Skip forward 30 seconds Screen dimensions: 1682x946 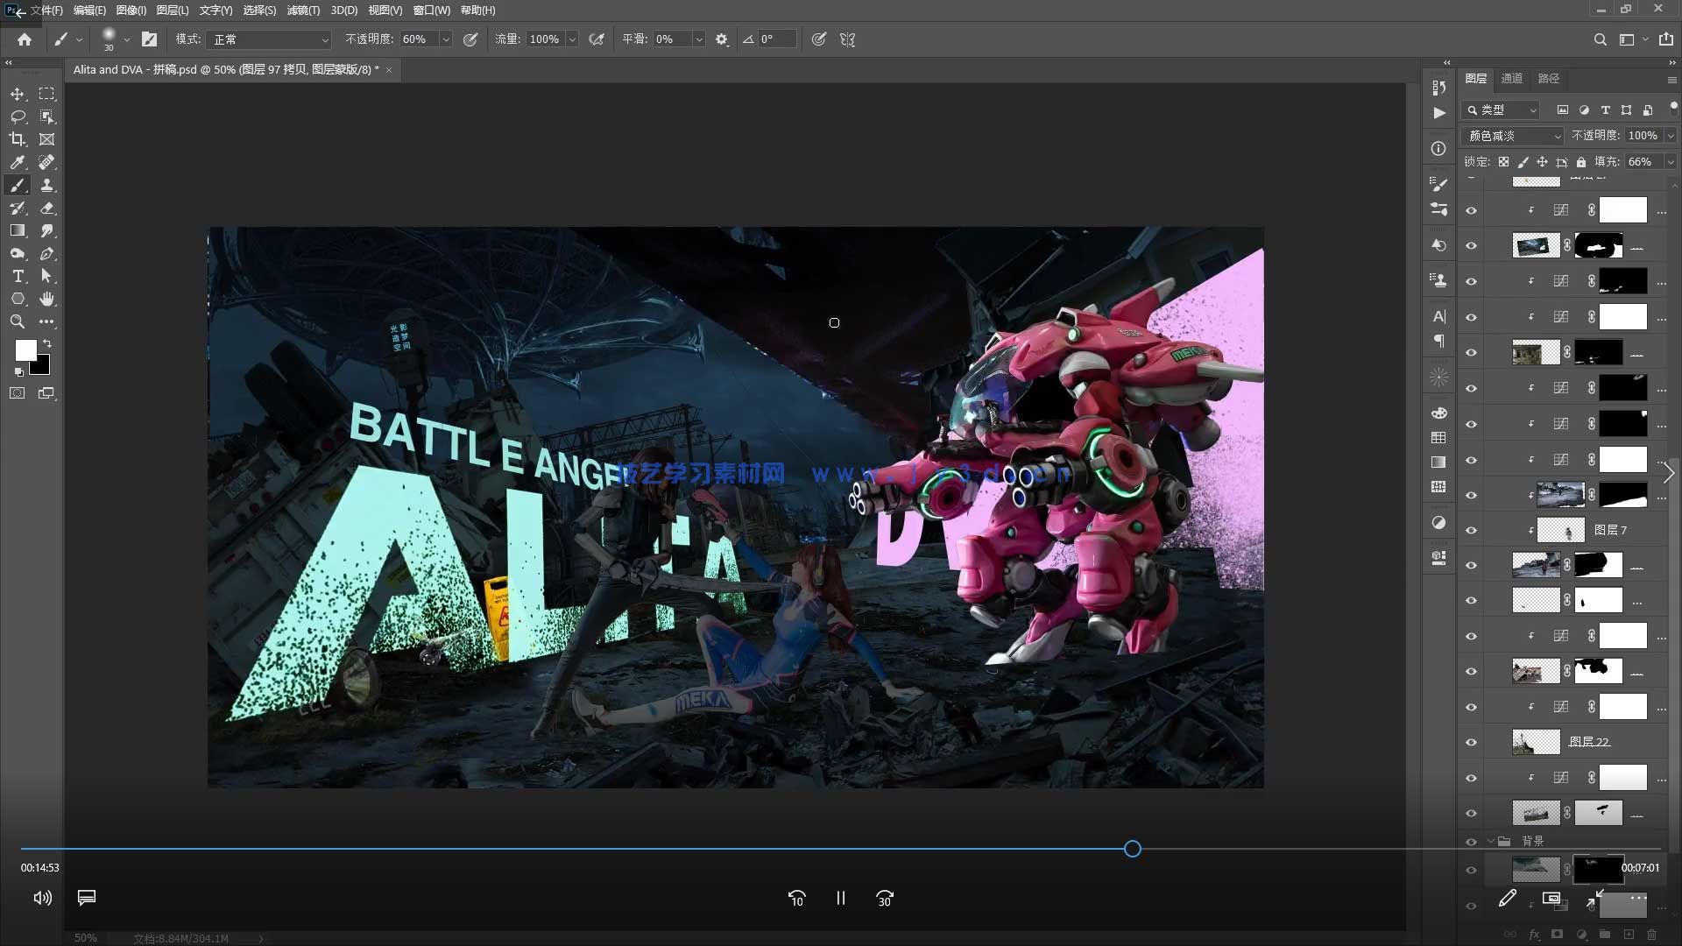tap(885, 898)
